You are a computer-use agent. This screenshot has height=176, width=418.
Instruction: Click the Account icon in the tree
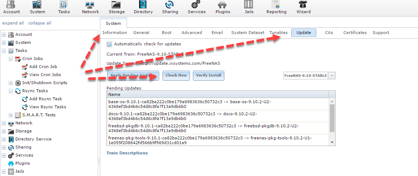point(11,34)
